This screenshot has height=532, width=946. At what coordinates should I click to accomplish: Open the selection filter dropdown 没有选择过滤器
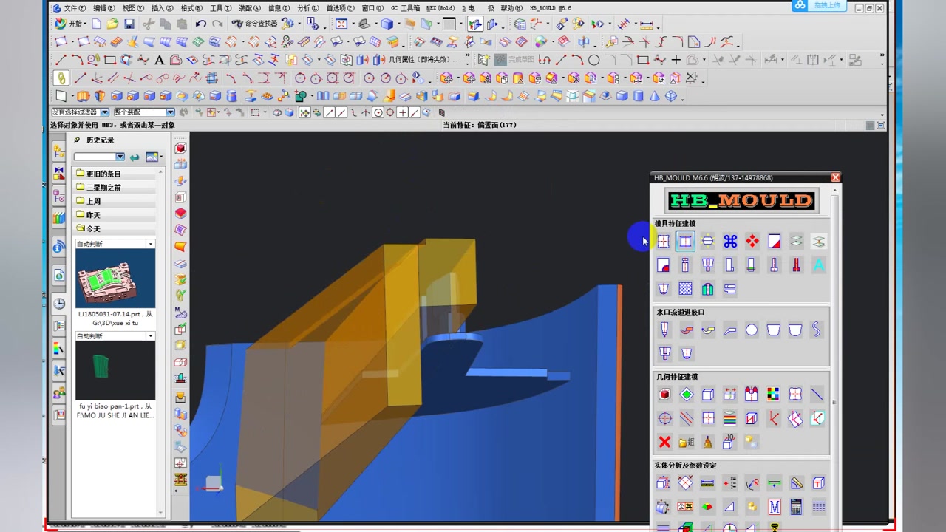tap(80, 112)
